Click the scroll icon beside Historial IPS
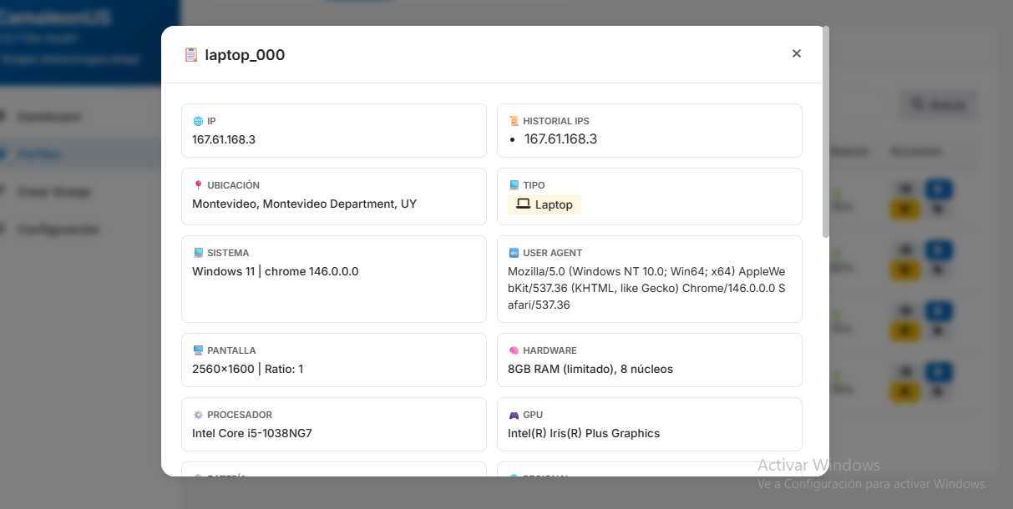Image resolution: width=1013 pixels, height=509 pixels. [x=514, y=121]
